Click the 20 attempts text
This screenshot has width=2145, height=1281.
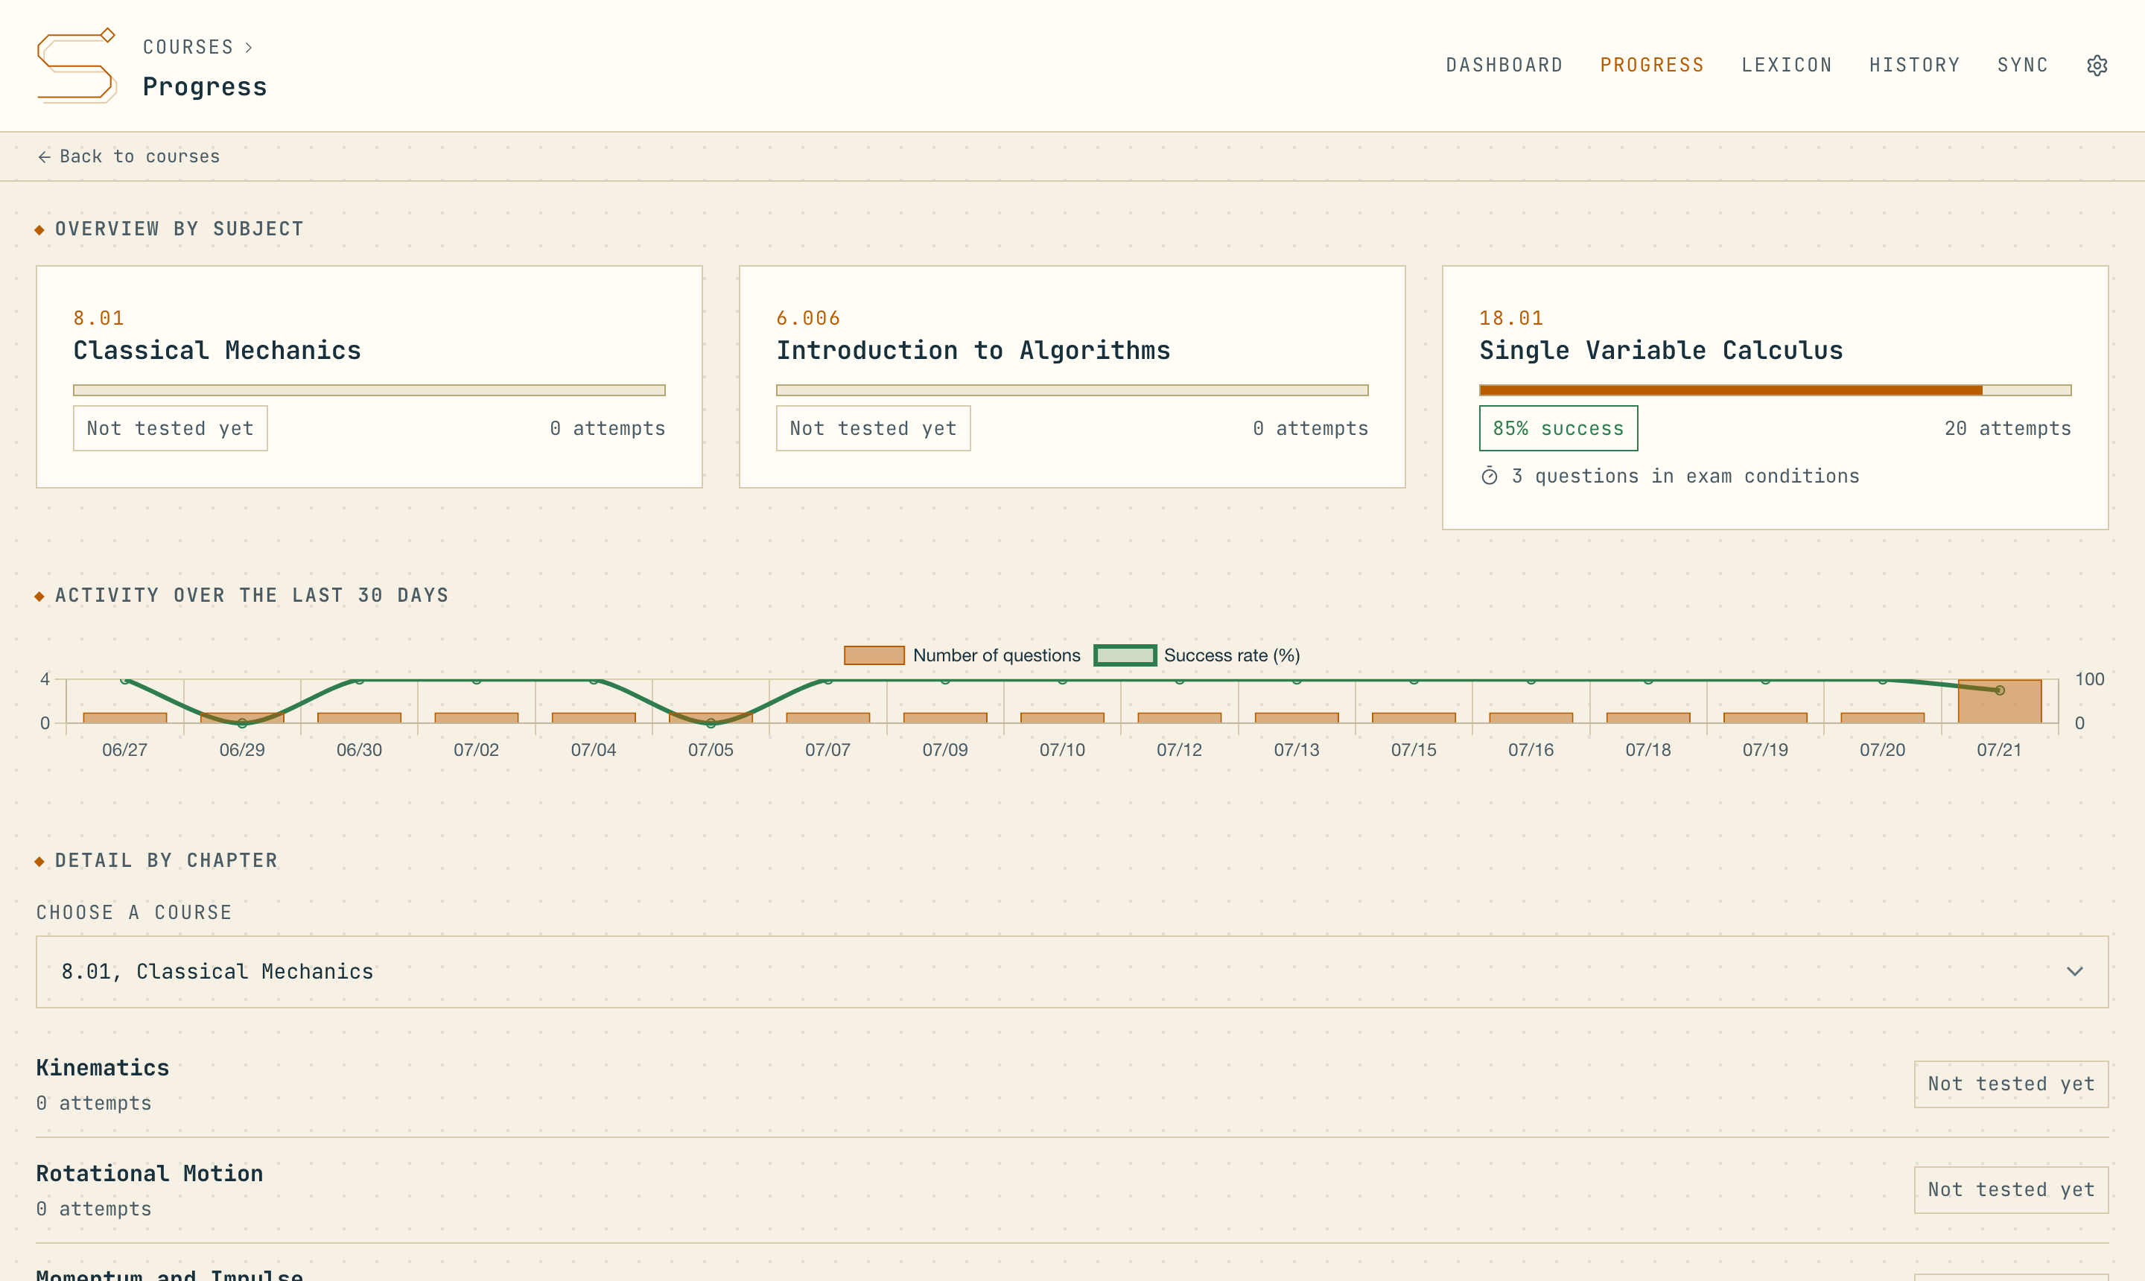(x=2007, y=428)
